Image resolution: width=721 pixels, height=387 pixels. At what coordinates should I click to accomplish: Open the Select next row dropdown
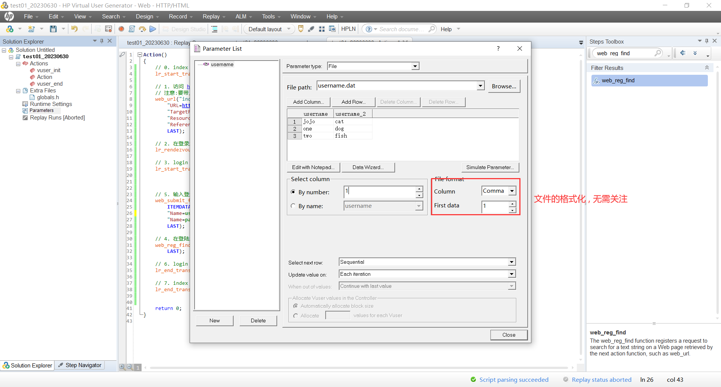(x=512, y=262)
